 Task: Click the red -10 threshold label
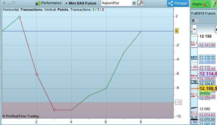178,102
